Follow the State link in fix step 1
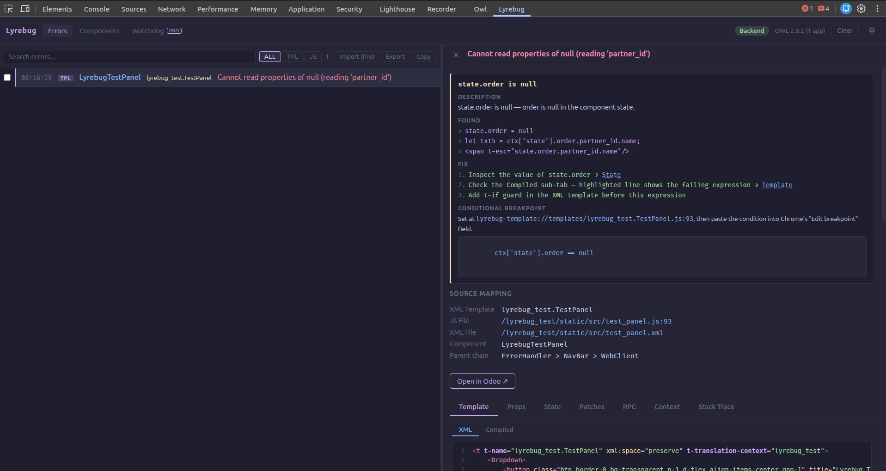The width and height of the screenshot is (886, 471). [x=611, y=175]
